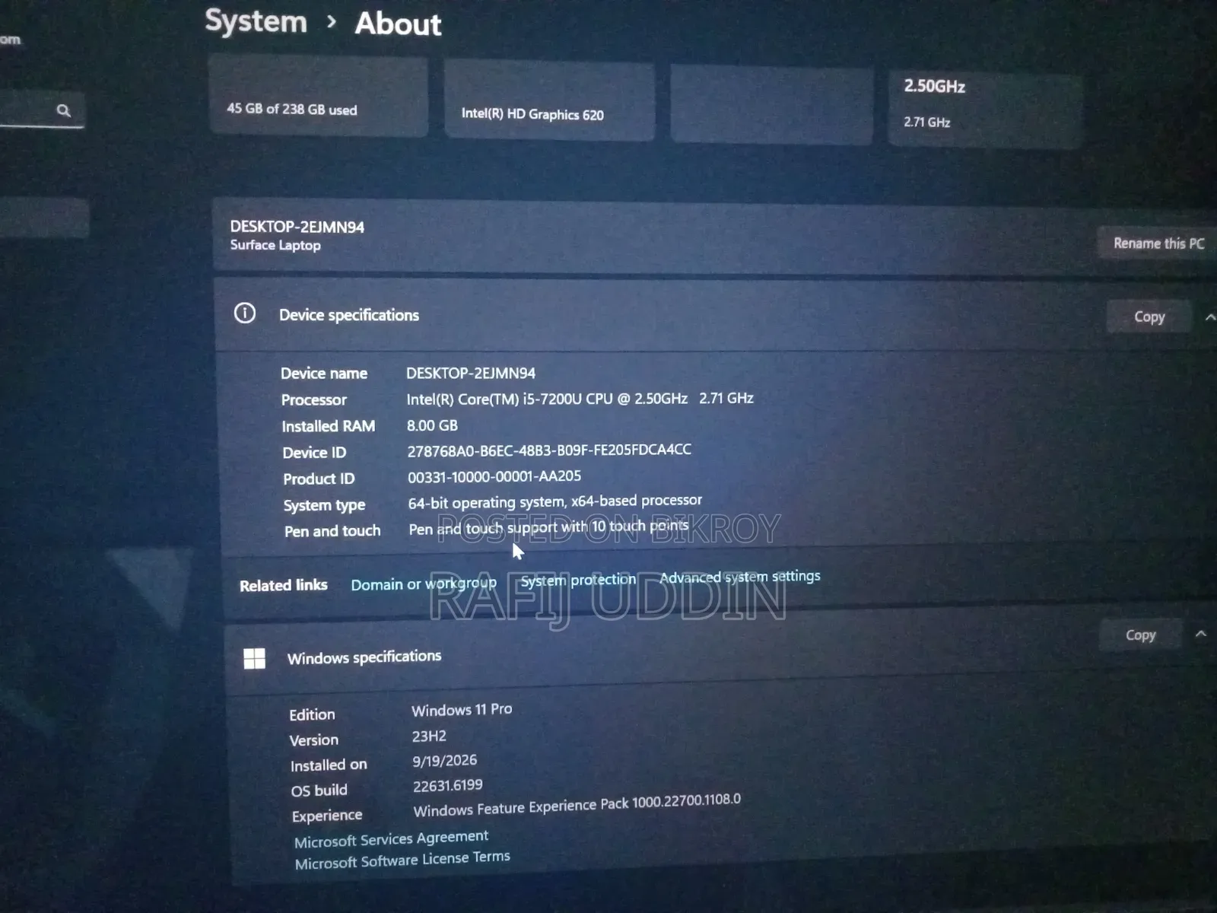Open the System protection link
This screenshot has height=913, width=1217.
pyautogui.click(x=578, y=580)
